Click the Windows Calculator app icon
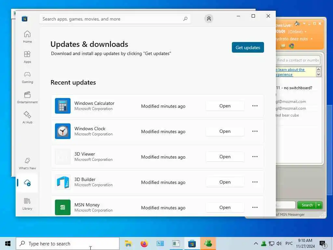 click(x=63, y=106)
